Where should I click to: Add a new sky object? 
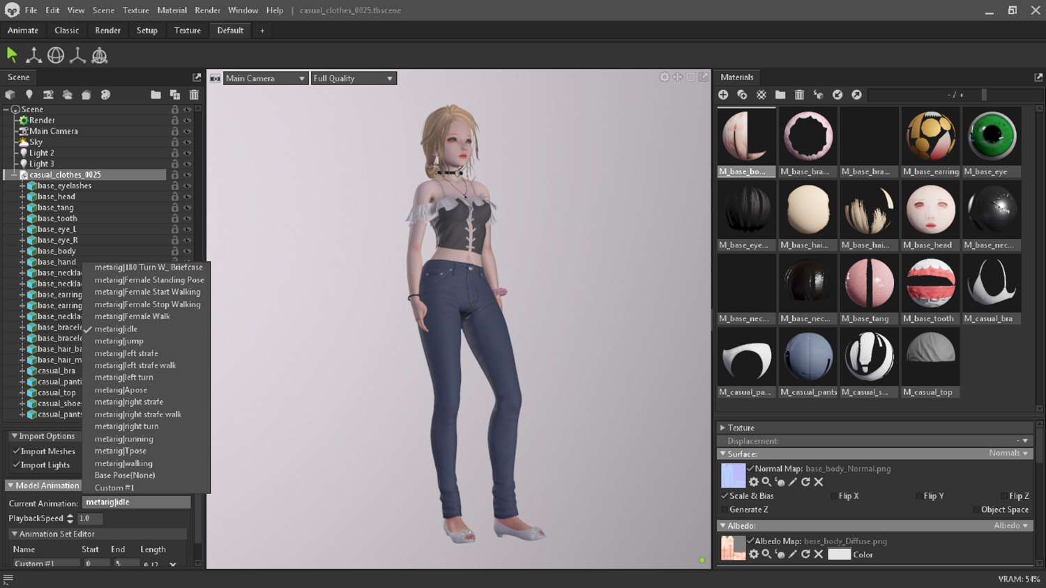tap(68, 95)
